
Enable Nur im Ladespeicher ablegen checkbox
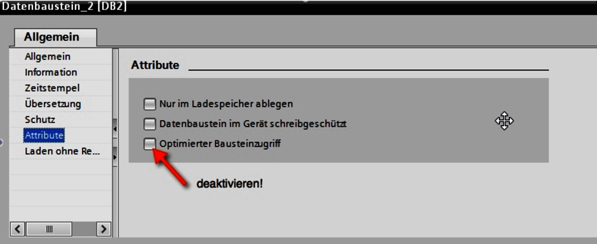[150, 104]
